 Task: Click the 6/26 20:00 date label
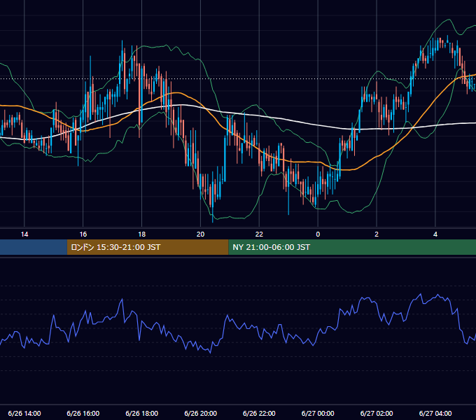click(200, 413)
